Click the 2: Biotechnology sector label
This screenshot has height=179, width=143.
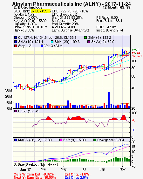[x=28, y=8]
